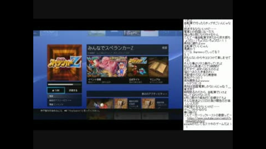Viewport: 266px width, 149px height.
Task: Open 関連コンテンツ in the left menu
Action: 65,104
